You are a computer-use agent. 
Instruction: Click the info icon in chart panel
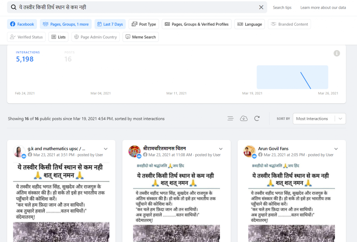click(336, 53)
